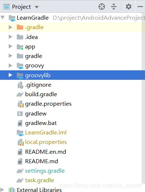This screenshot has width=145, height=192.
Task: Collapse the LearnGradle root node
Action: point(3,17)
